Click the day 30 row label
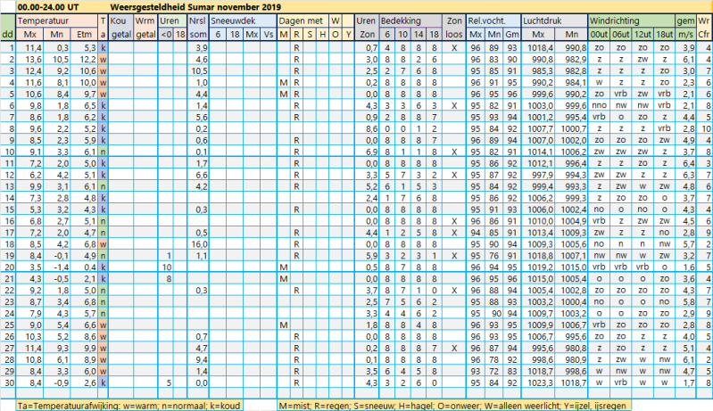This screenshot has height=411, width=713. coord(8,382)
